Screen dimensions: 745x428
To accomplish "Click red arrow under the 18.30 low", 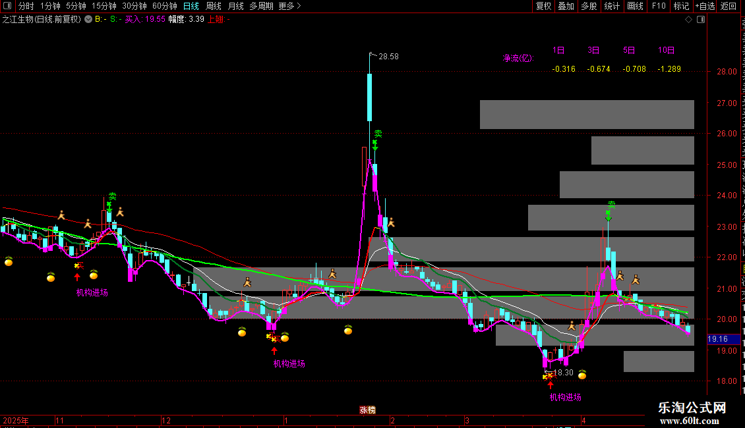I will tap(551, 385).
